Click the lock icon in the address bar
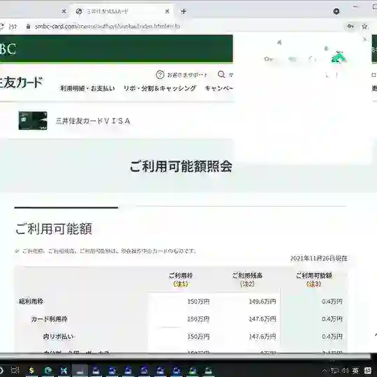This screenshot has width=377, height=377. coord(28,27)
